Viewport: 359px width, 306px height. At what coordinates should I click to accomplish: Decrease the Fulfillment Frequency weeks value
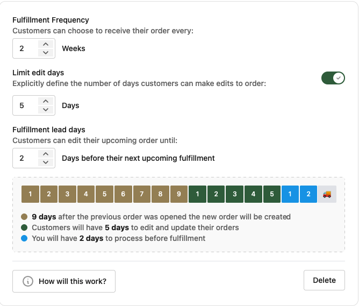pos(46,53)
